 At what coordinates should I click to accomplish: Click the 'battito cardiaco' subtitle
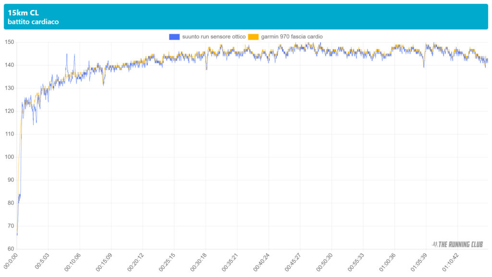click(33, 22)
